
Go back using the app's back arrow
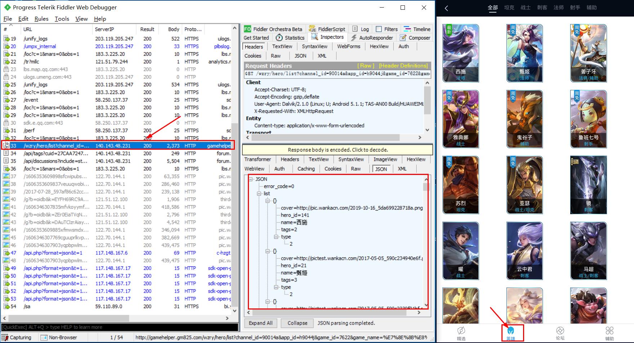(x=447, y=8)
